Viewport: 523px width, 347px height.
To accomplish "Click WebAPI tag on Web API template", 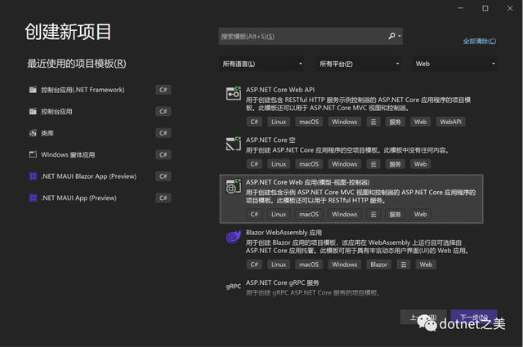I will pos(450,122).
